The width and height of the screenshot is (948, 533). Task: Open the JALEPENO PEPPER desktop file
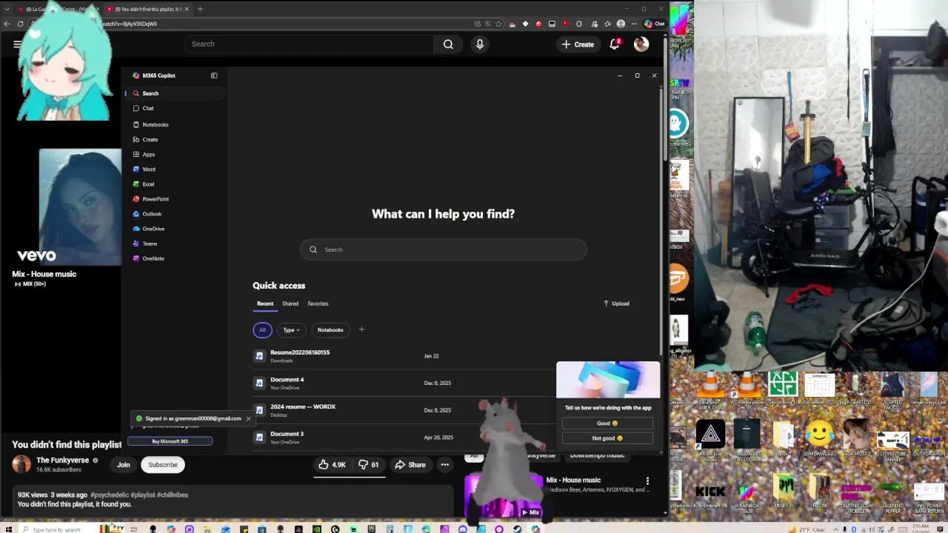click(892, 494)
